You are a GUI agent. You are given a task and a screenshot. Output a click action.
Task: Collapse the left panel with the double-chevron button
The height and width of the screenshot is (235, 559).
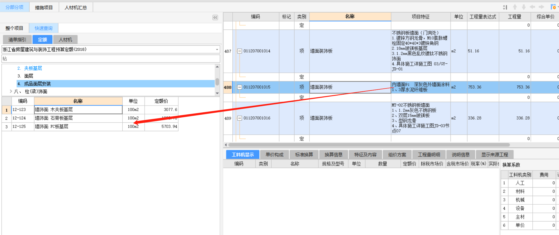pos(215,17)
